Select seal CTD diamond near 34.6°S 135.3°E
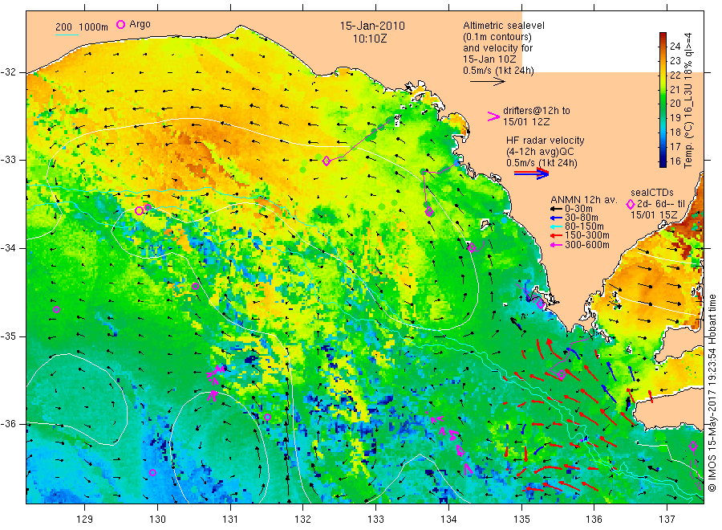 [541, 304]
